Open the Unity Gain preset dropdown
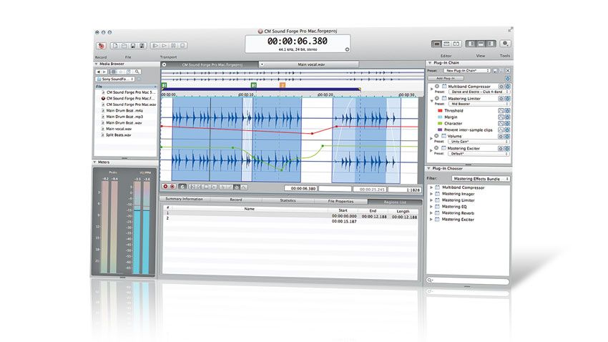The width and height of the screenshot is (608, 342). coord(479,142)
